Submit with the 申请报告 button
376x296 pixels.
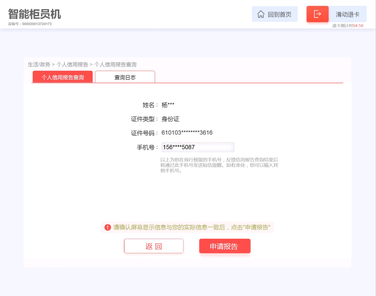pyautogui.click(x=225, y=246)
